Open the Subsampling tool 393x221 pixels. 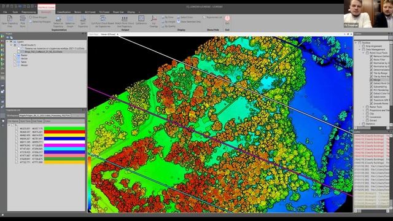point(378,87)
